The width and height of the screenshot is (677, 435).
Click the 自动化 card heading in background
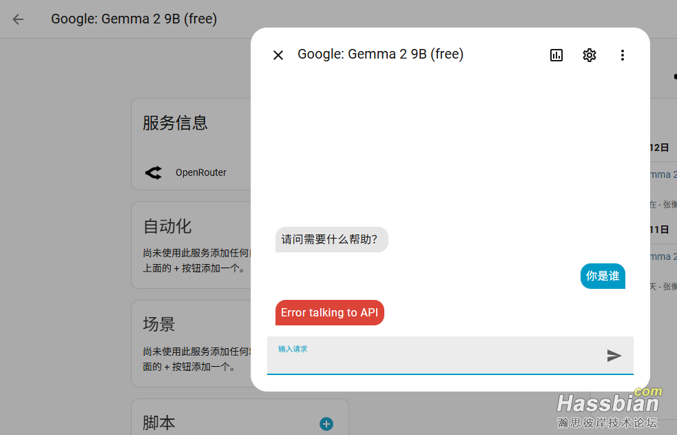[167, 226]
